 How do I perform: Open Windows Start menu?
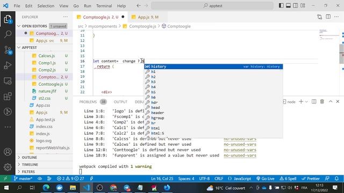6,188
